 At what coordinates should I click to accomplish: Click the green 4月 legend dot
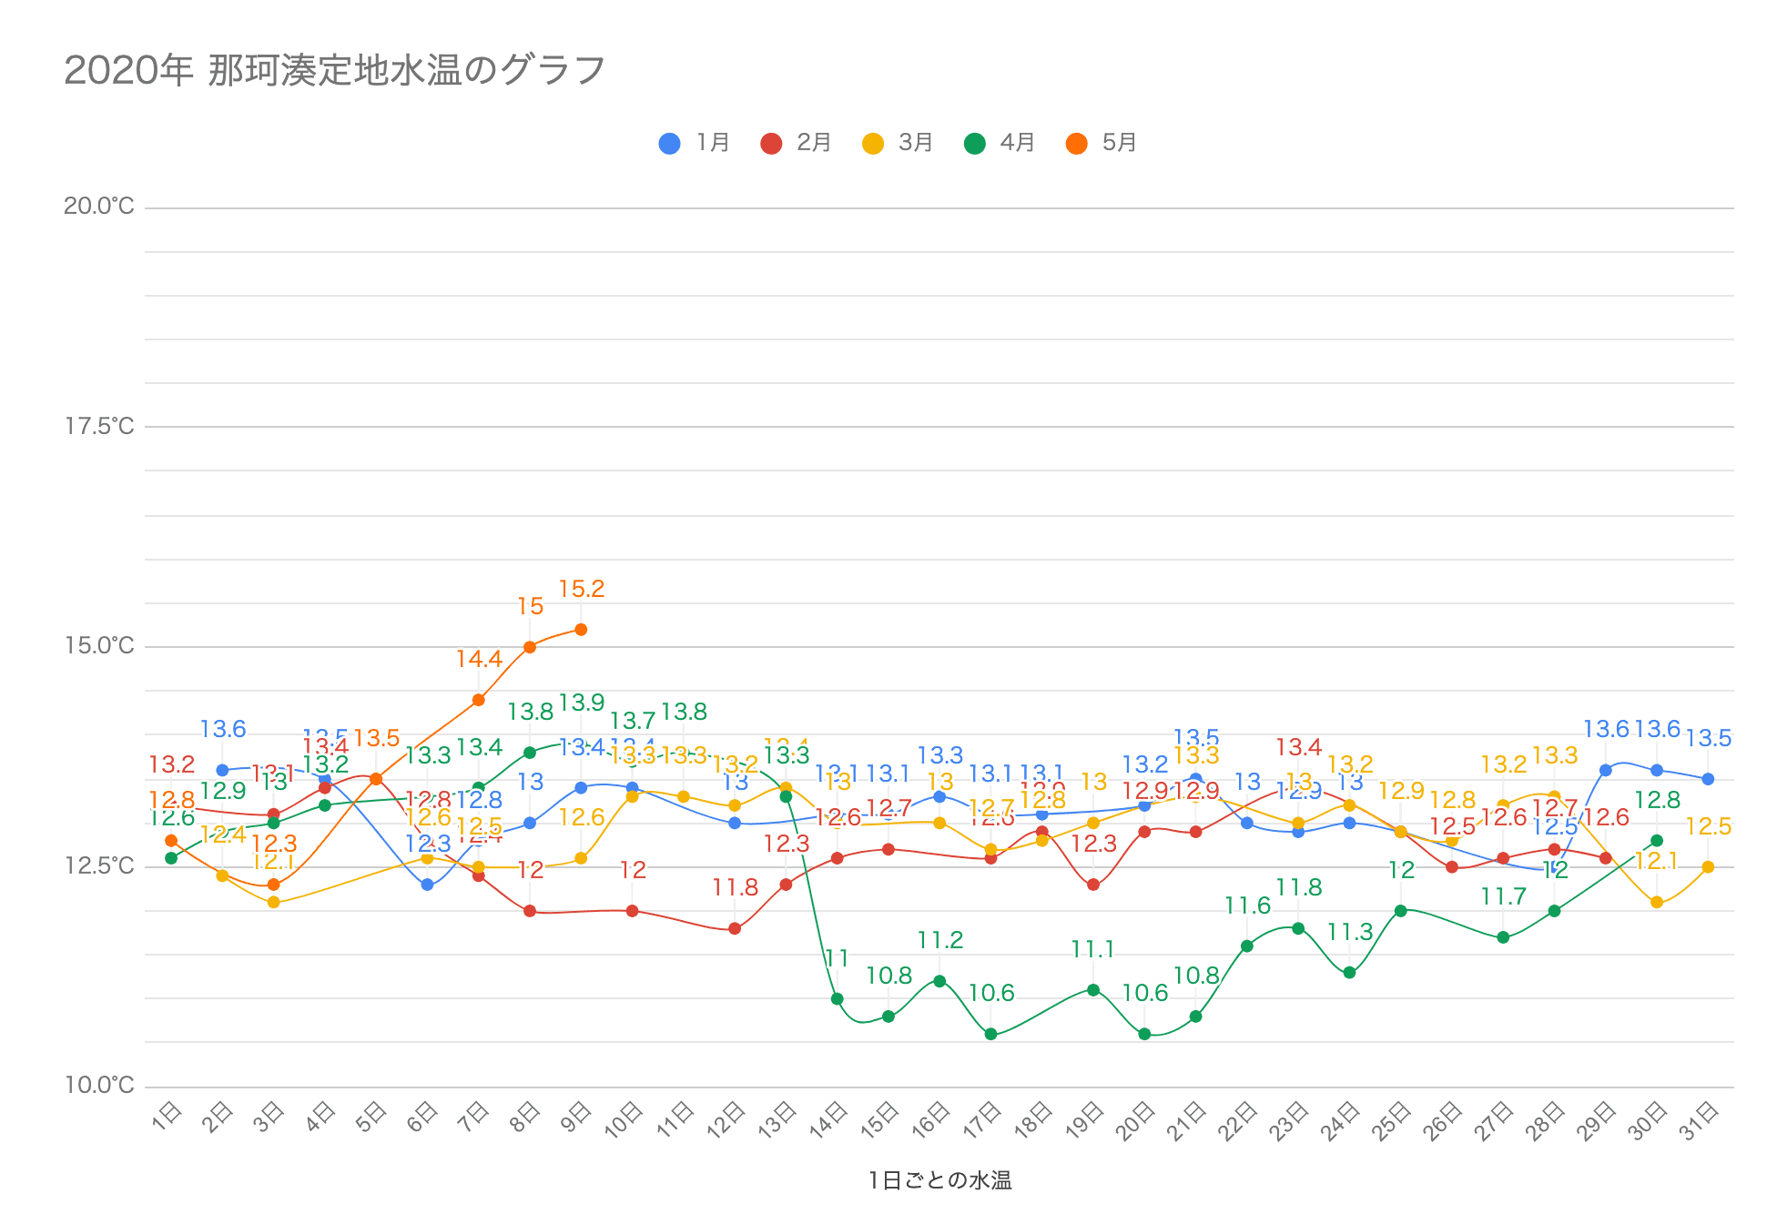pos(975,144)
